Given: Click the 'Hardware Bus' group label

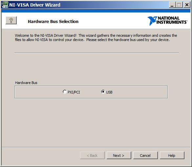Looking at the screenshot, I should 26,83.
